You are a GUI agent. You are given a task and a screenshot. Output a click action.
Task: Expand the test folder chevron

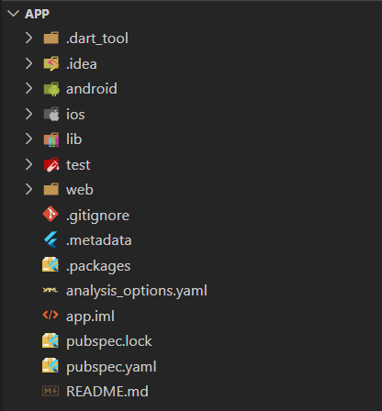click(x=28, y=164)
